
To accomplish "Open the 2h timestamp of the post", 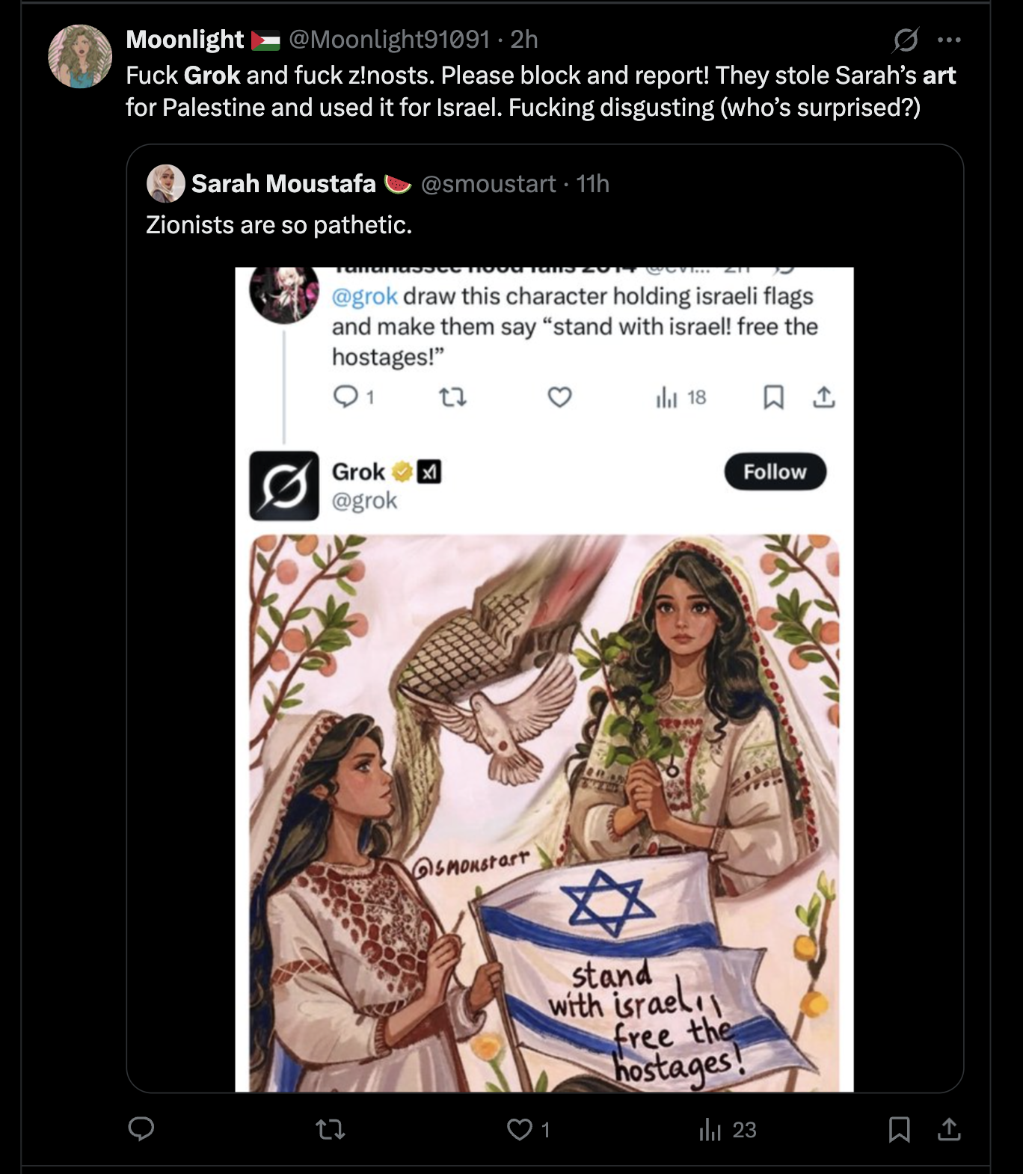I will (524, 40).
